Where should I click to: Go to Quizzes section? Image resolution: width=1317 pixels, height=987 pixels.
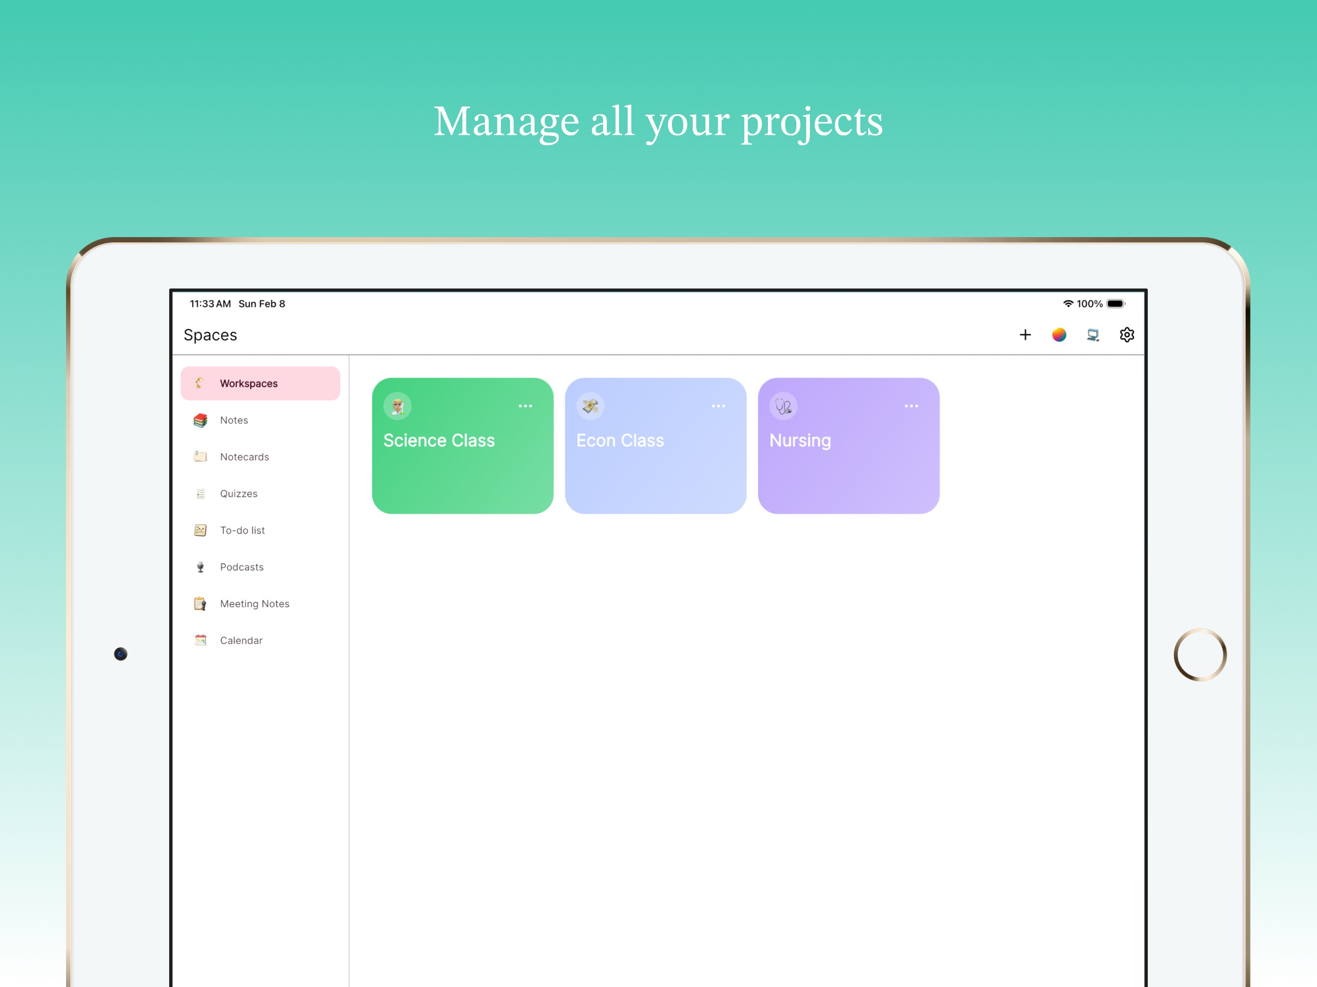click(x=260, y=493)
